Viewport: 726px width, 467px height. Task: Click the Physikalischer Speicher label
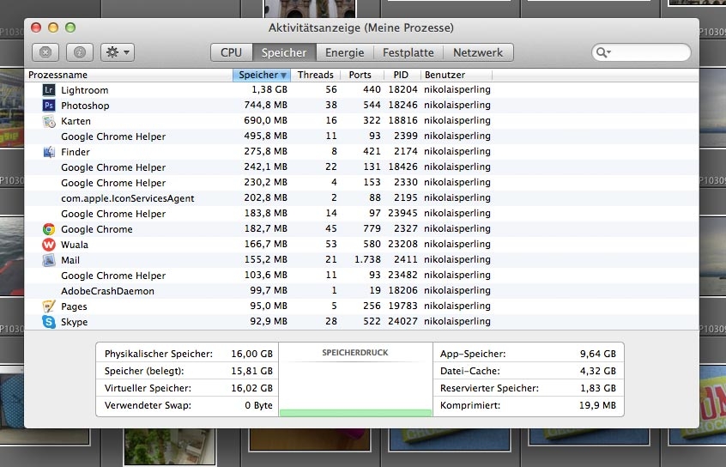pyautogui.click(x=159, y=354)
